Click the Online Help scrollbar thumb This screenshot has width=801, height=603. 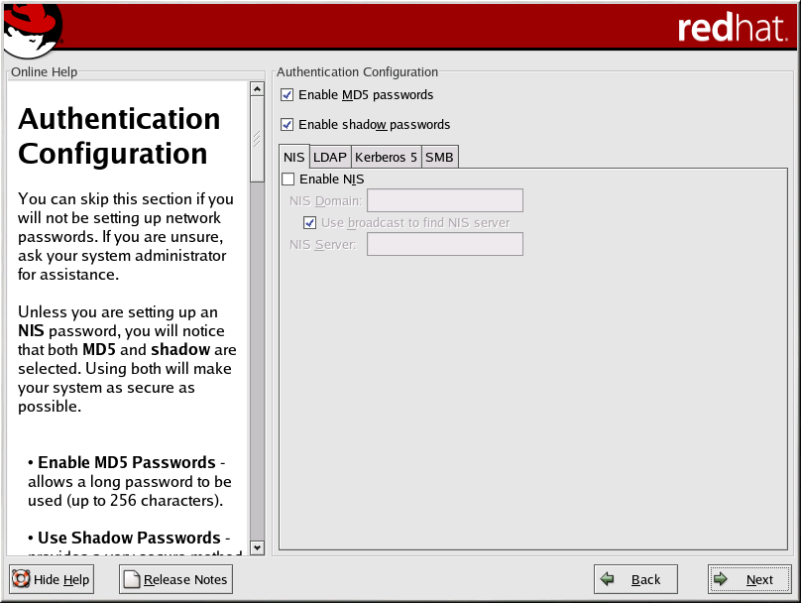(x=257, y=137)
